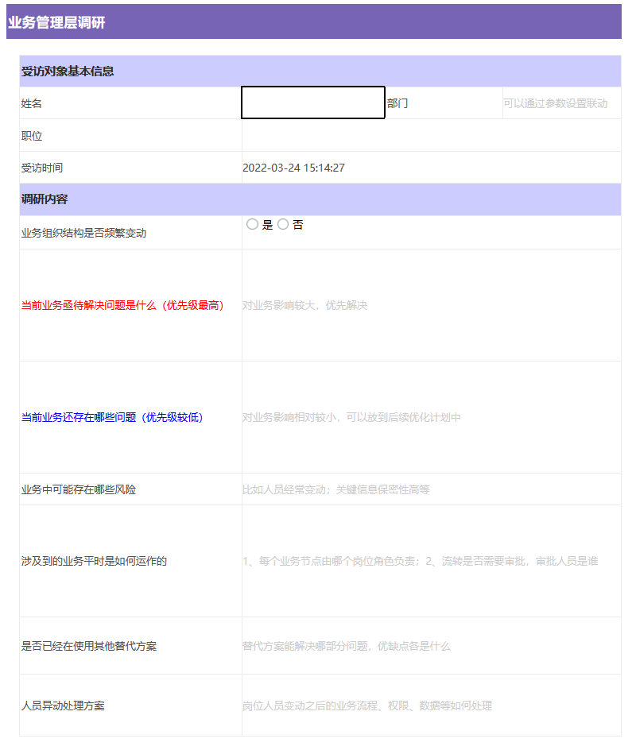Click the 职位 label
Viewport: 636px width, 754px height.
pos(32,136)
